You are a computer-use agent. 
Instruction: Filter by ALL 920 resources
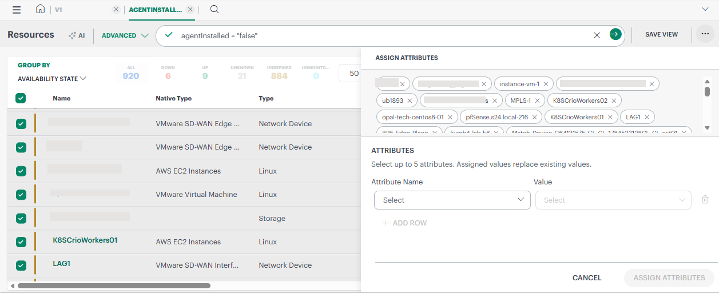click(x=131, y=73)
